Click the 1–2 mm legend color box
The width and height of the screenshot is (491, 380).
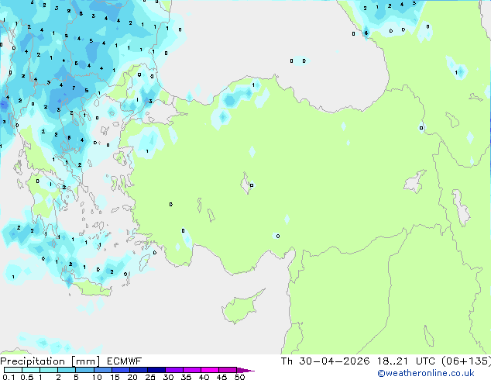pos(49,370)
